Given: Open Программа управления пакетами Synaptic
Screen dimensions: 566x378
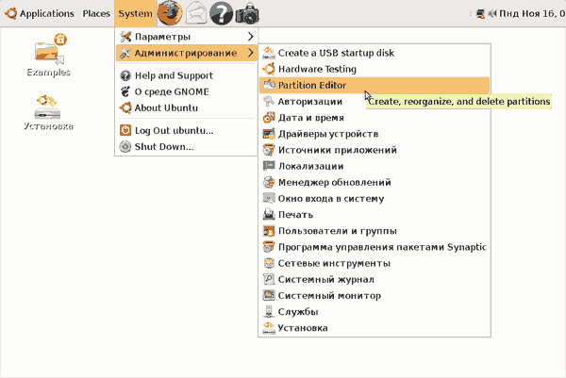Looking at the screenshot, I should point(375,247).
